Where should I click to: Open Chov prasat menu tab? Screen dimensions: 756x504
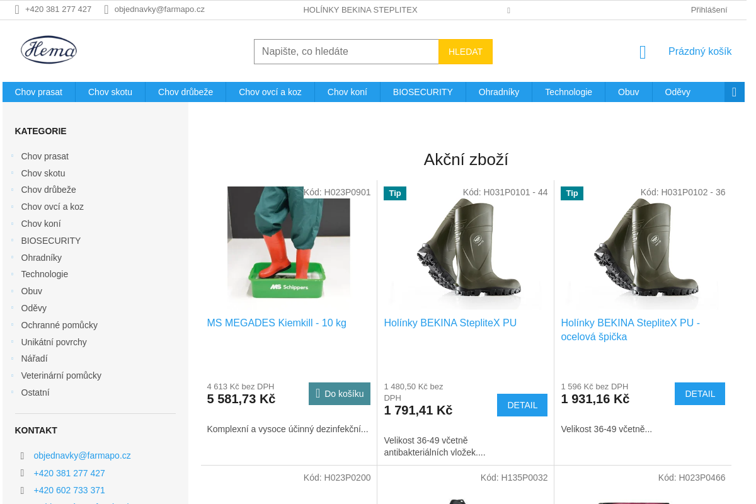[38, 92]
